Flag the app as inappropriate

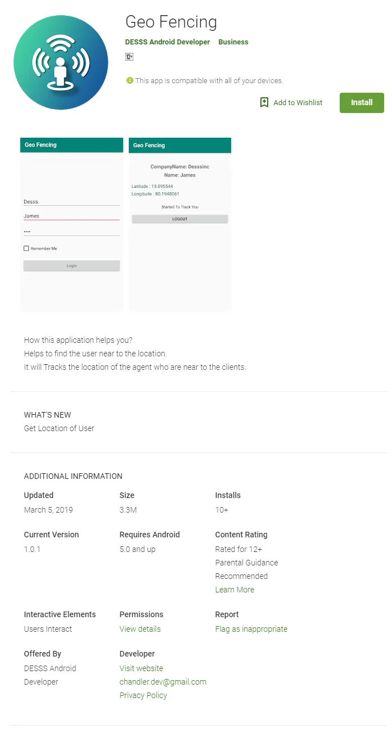251,629
